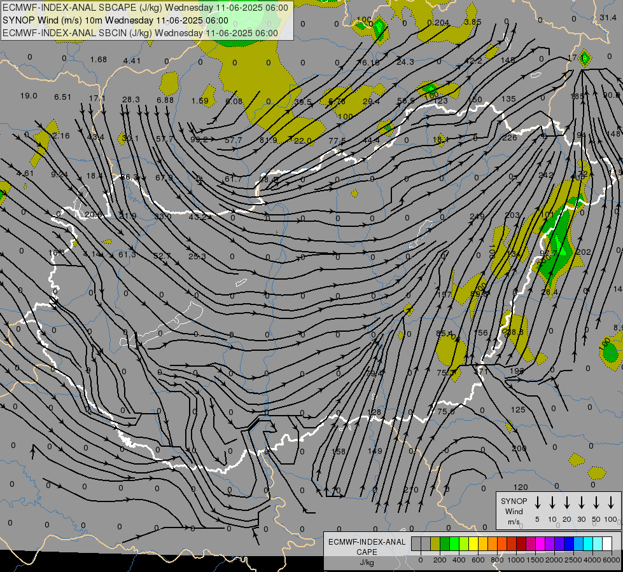Select the cyan CAPE legend swatch

click(587, 543)
